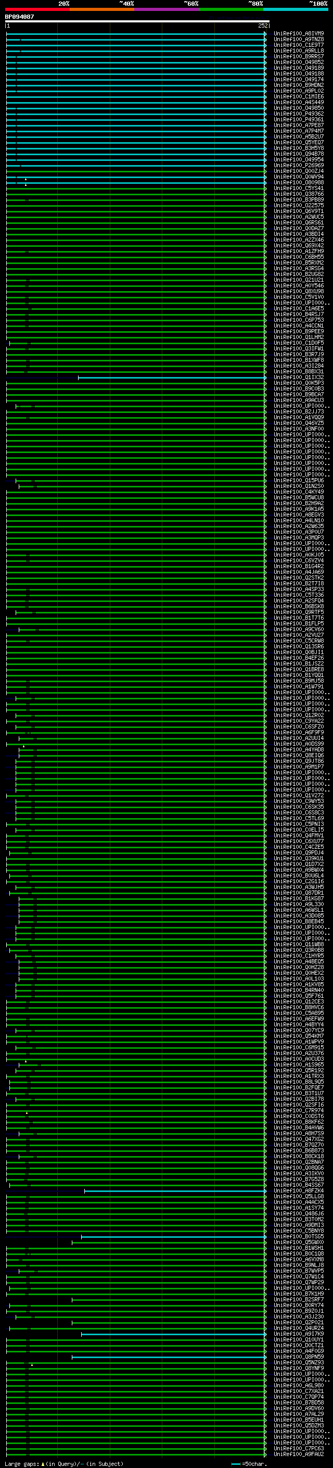Open hit UniRef100_A9TNZ8
This screenshot has height=1468, width=333.
(x=298, y=40)
